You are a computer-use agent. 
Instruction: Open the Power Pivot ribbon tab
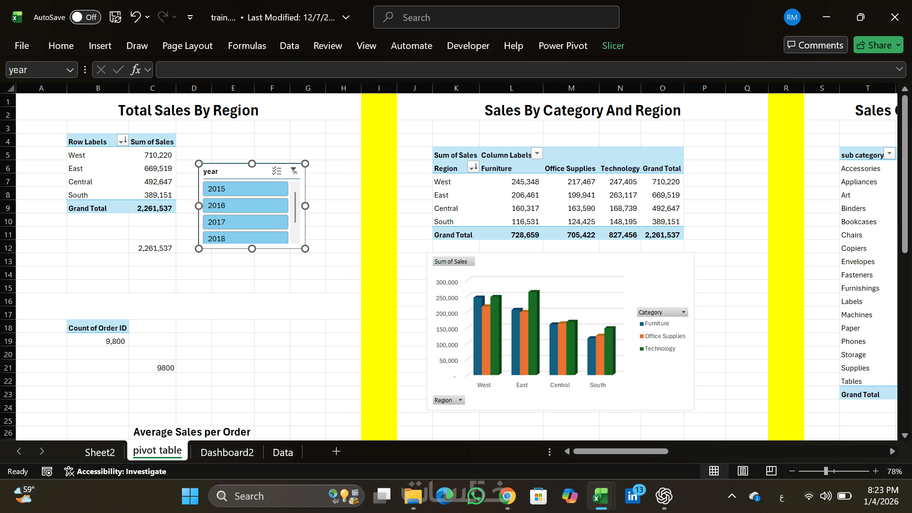tap(562, 46)
